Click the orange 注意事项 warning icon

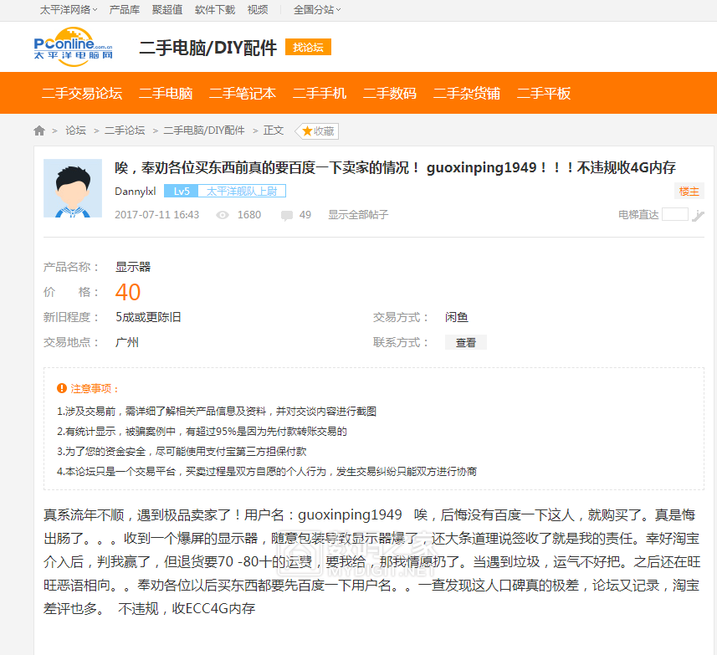(62, 388)
